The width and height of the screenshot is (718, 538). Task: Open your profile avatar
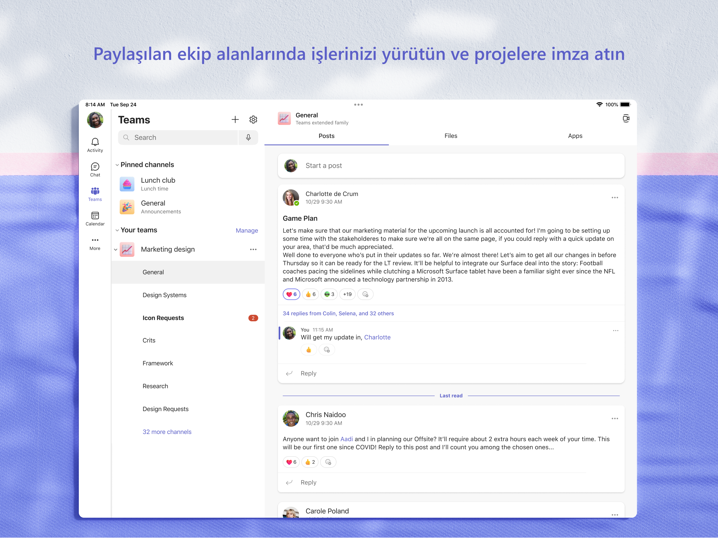click(x=95, y=120)
